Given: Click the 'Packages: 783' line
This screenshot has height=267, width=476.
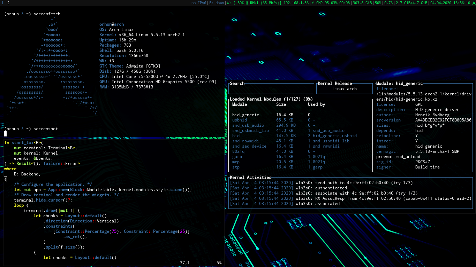Looking at the screenshot, I should [115, 45].
